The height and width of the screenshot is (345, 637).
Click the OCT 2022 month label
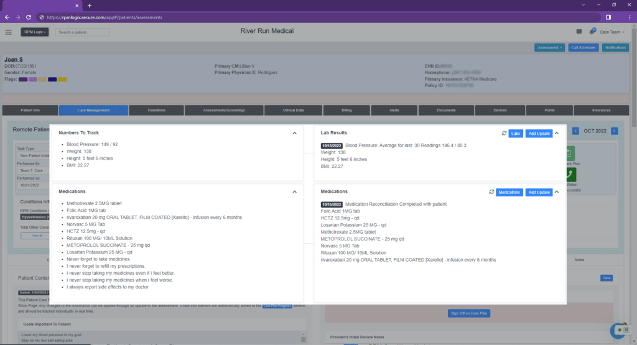pos(595,131)
